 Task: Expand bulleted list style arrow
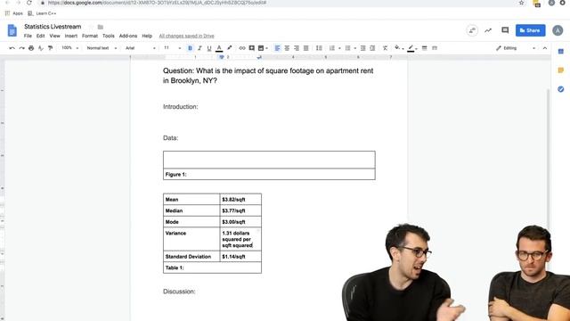pyautogui.click(x=355, y=48)
